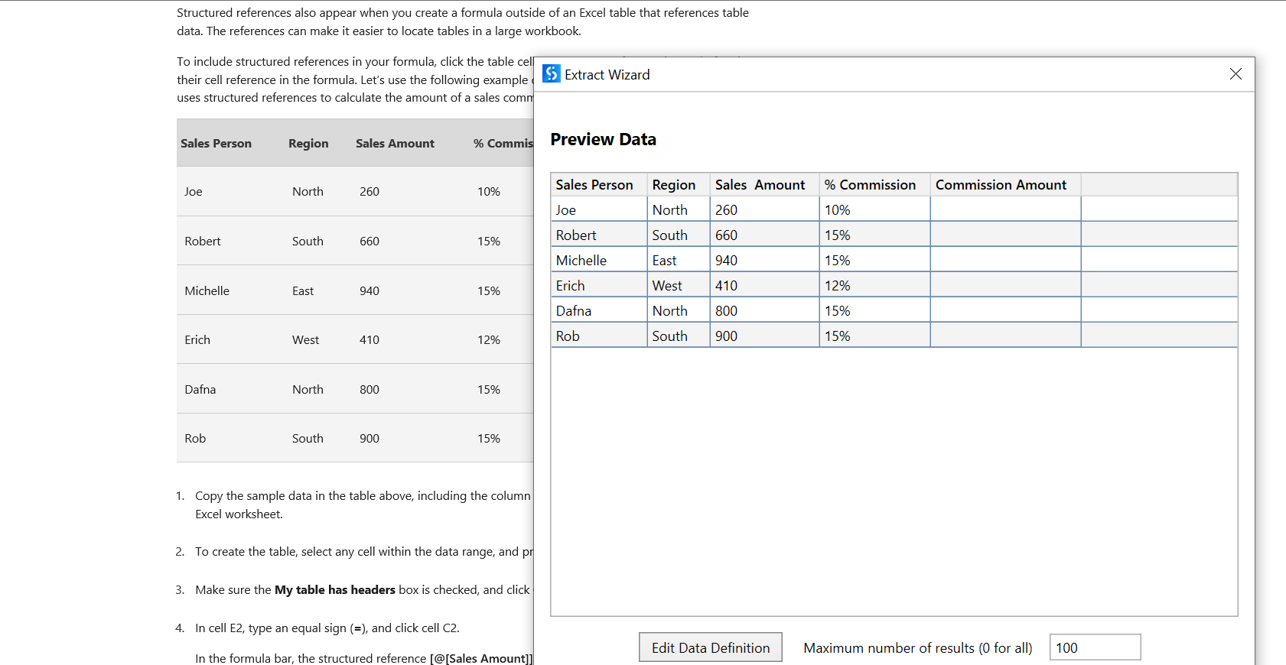Click Sales Person header in the webpage table

216,143
